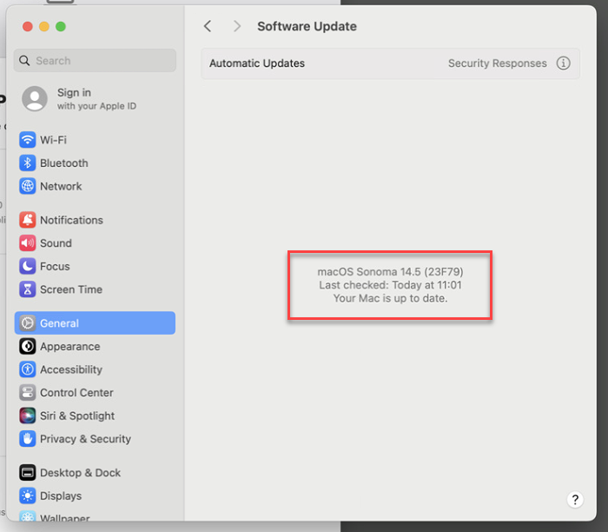Click the Apple ID avatar icon
The image size is (608, 532).
click(35, 98)
